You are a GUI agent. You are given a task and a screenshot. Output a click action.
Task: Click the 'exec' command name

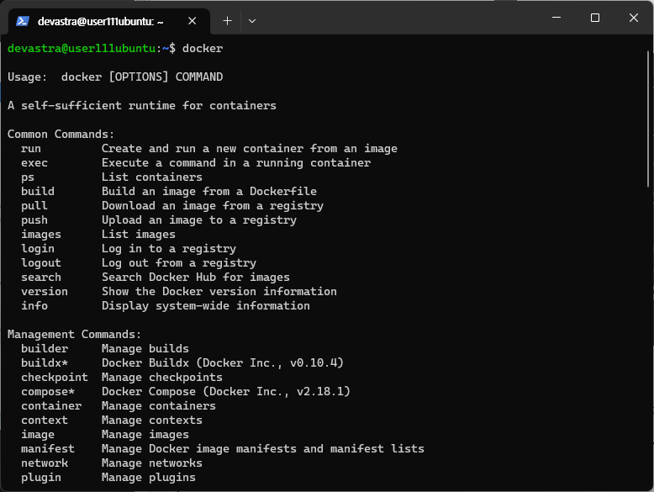[34, 163]
